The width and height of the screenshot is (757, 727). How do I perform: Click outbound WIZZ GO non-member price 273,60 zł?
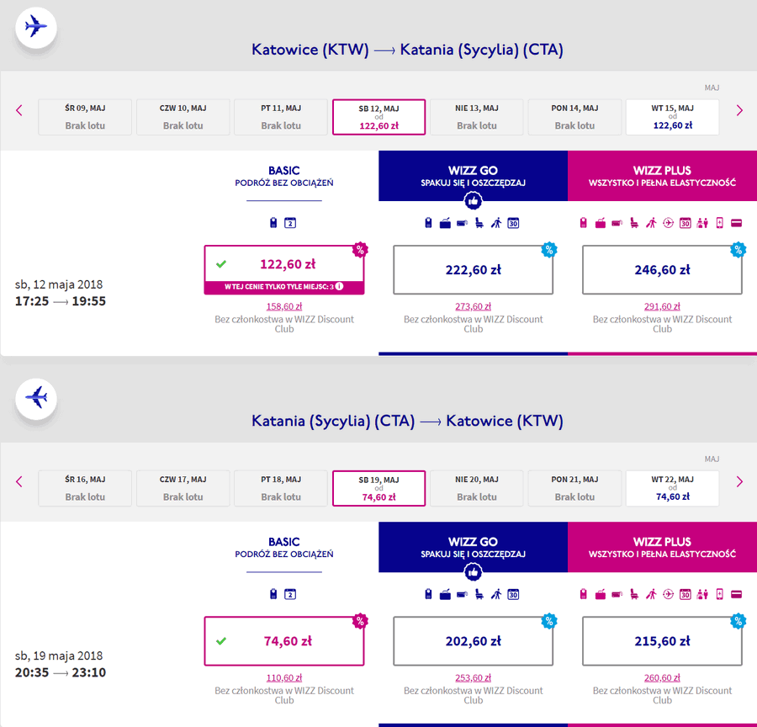[473, 306]
